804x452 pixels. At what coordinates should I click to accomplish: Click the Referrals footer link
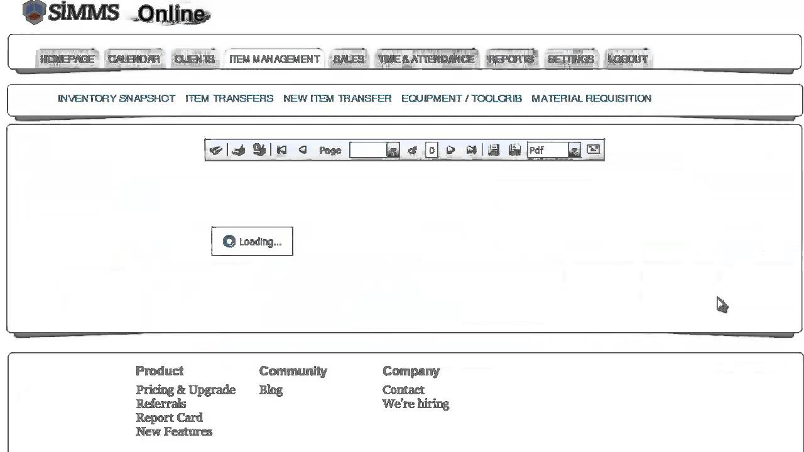pyautogui.click(x=161, y=404)
